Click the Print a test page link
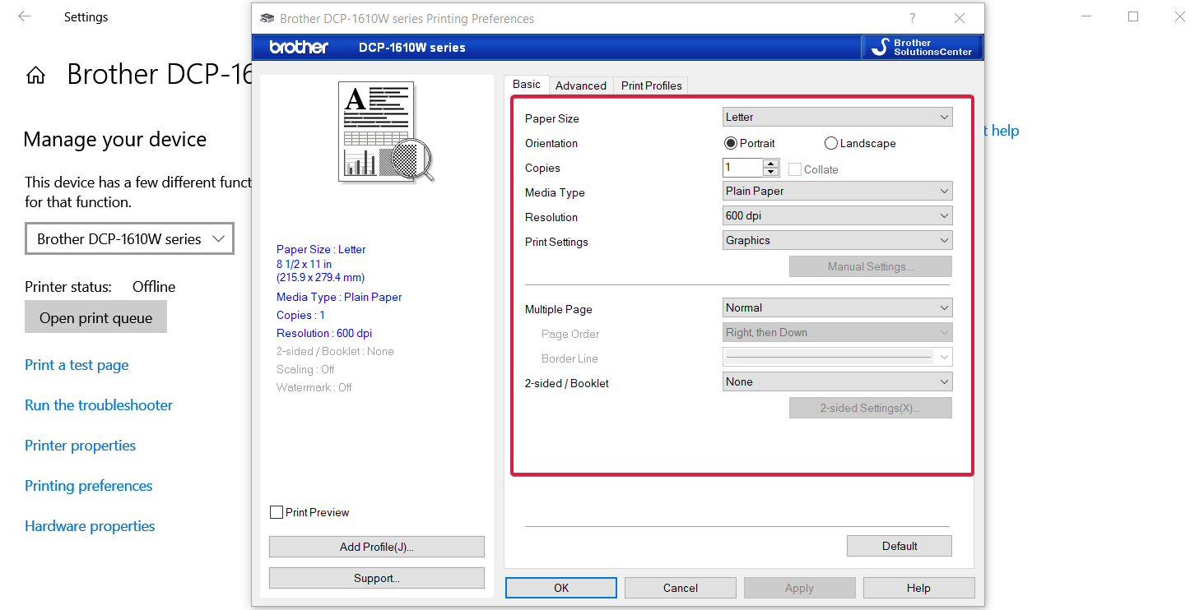Screen dimensions: 1204x610 [x=77, y=365]
